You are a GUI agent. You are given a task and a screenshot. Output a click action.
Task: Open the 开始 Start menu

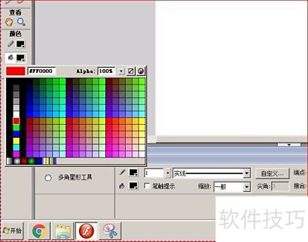point(12,231)
